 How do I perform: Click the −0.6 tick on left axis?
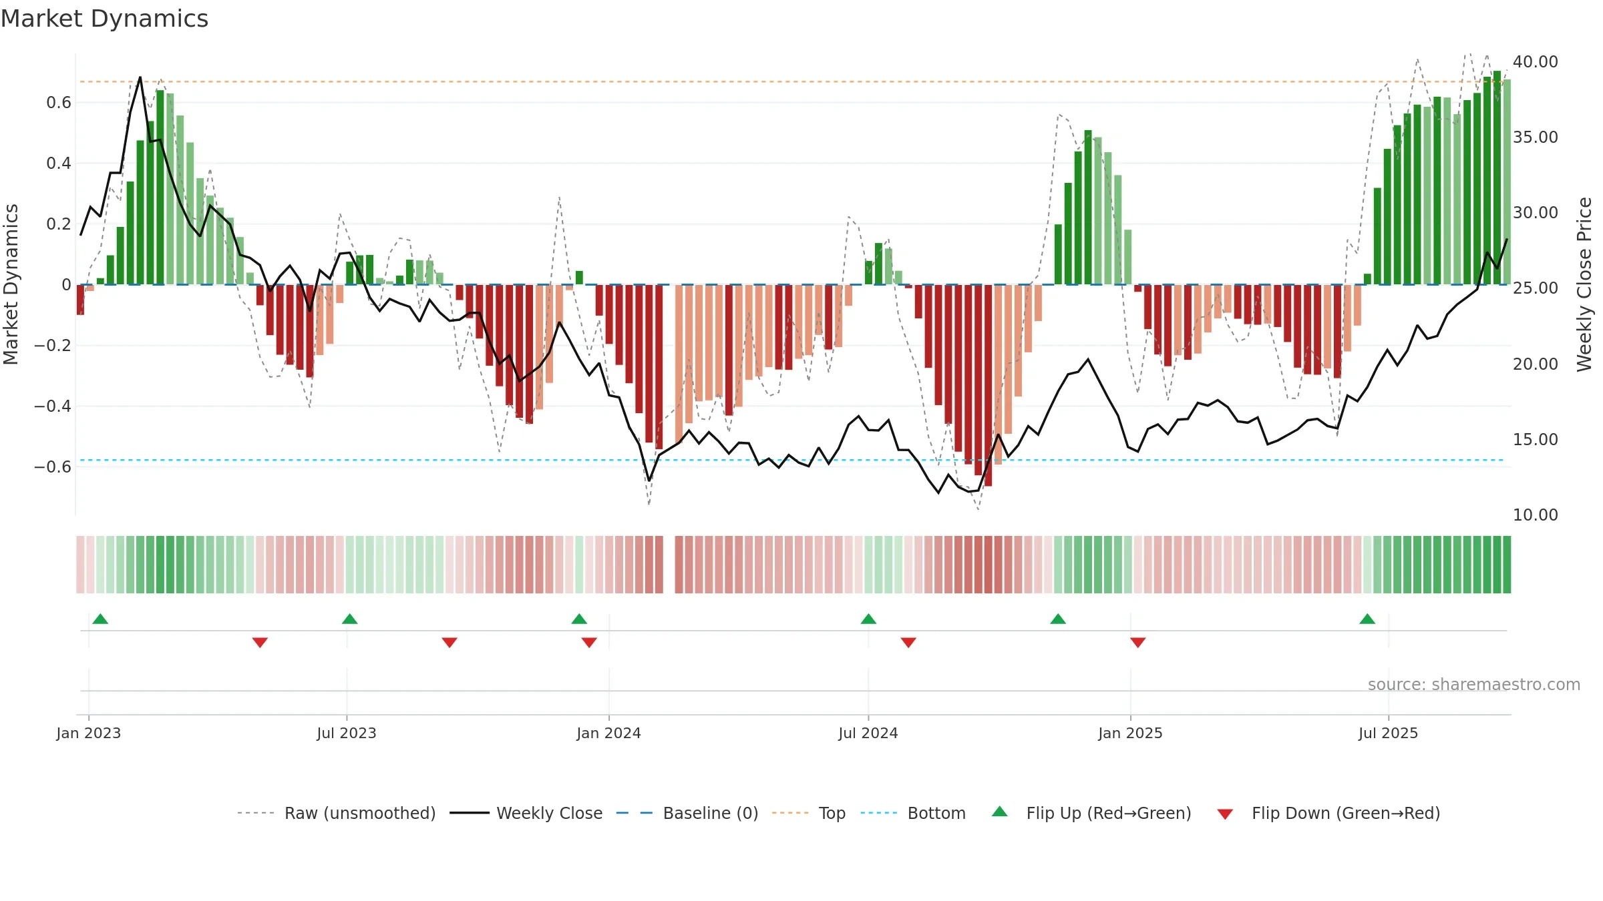coord(53,467)
